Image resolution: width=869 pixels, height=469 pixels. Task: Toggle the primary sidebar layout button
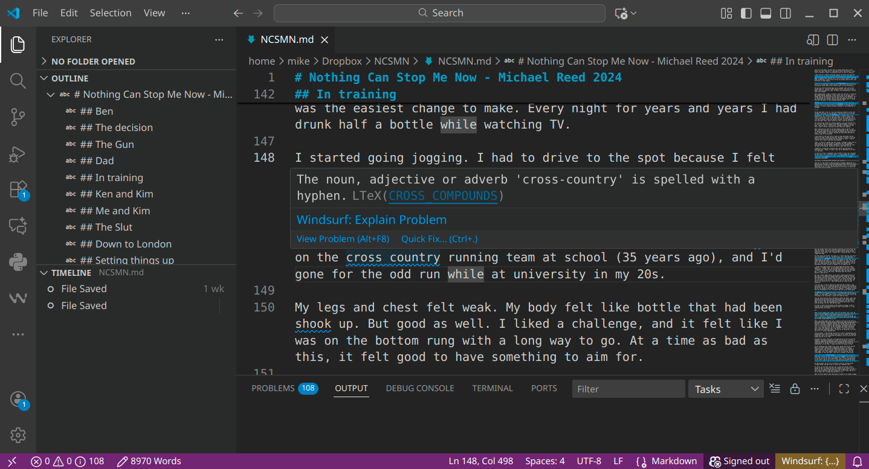point(746,13)
